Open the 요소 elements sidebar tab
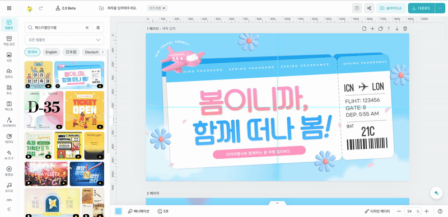Screen dimensions: 448x217 [9, 89]
